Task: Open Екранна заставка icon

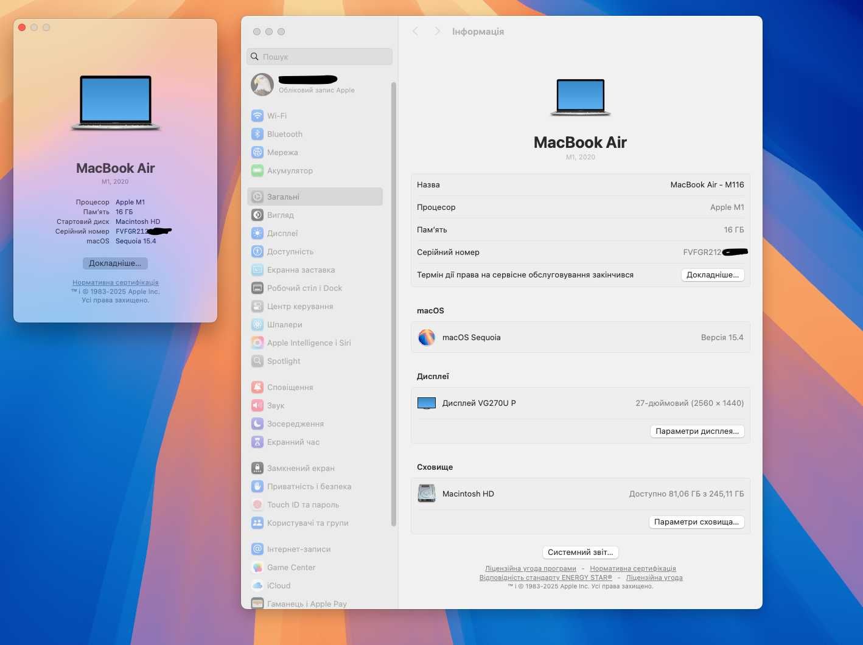Action: click(x=257, y=270)
